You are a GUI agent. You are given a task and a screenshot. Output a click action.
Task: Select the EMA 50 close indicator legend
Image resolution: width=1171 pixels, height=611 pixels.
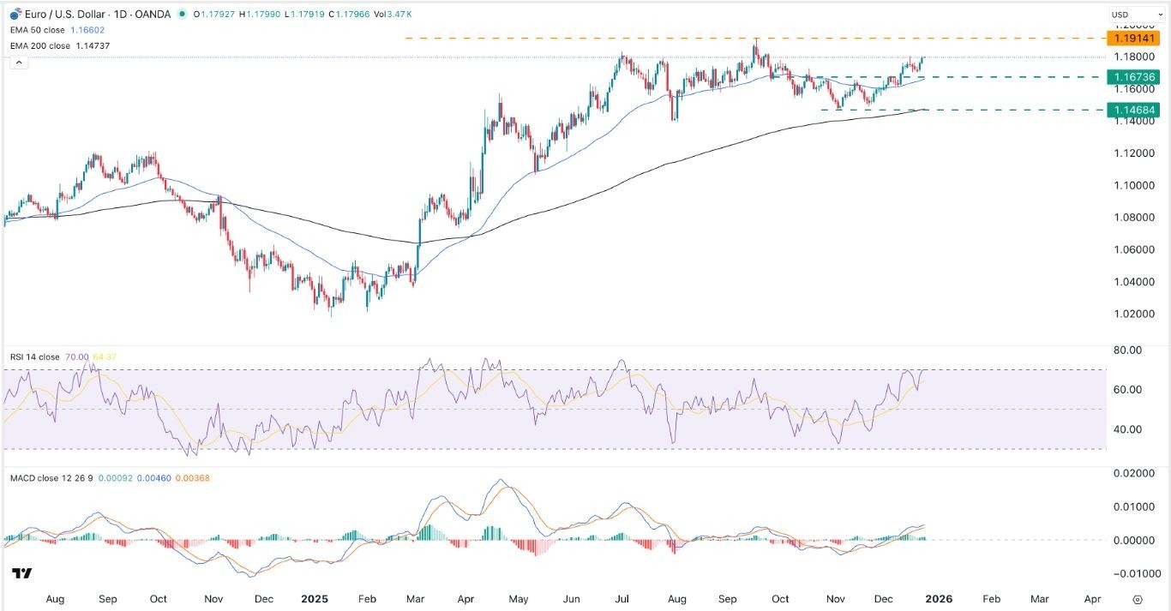click(36, 28)
